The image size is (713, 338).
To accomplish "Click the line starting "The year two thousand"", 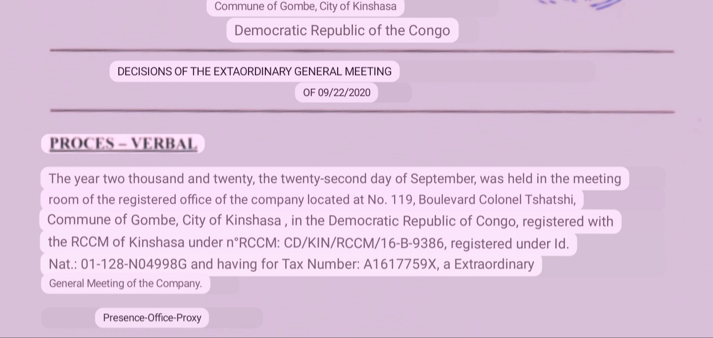I will click(x=334, y=179).
